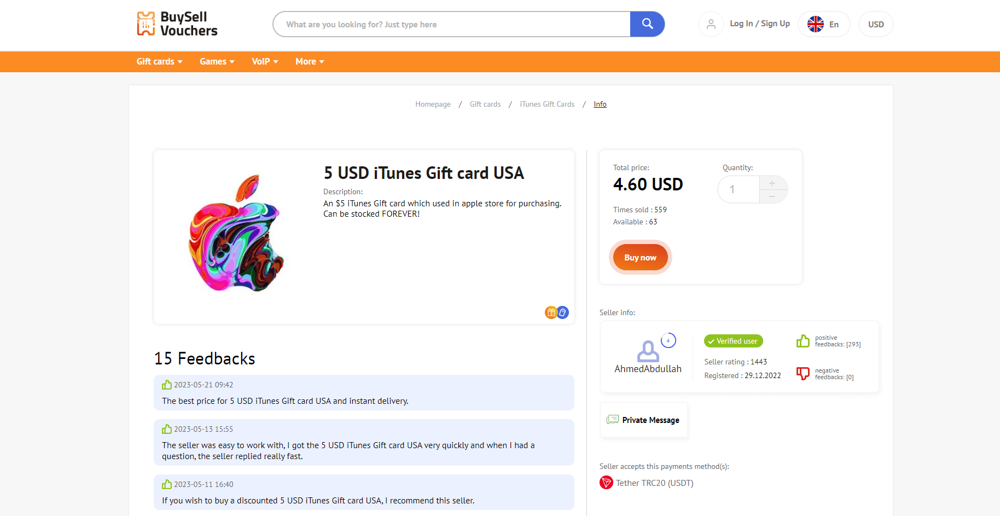Screen dimensions: 1000x516
Task: Open the iTunes Gift Cards breadcrumb link
Action: tap(546, 104)
